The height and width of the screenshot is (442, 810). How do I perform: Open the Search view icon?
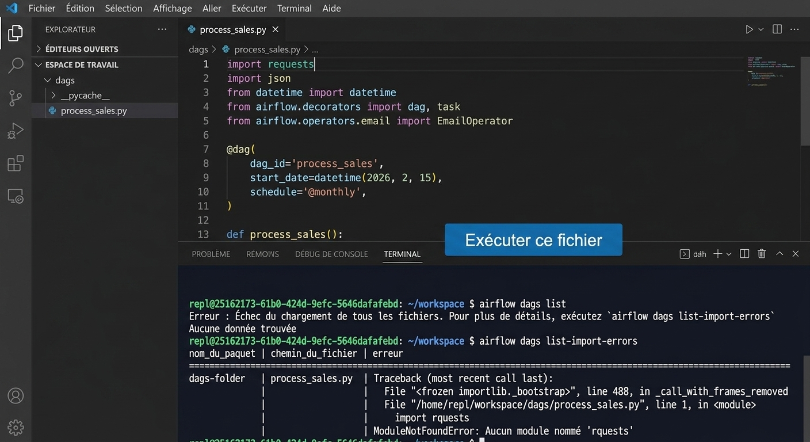coord(16,66)
